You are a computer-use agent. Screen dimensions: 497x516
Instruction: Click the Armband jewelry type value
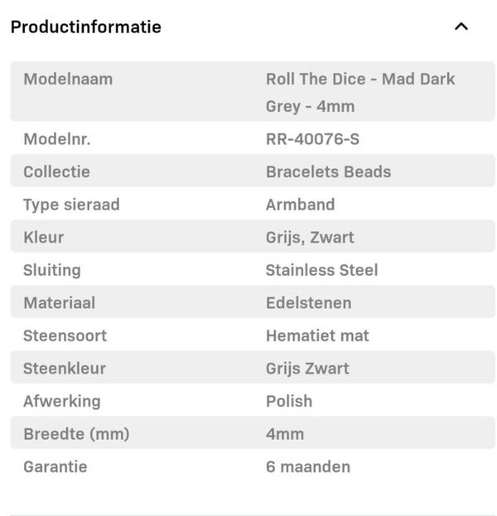coord(300,205)
